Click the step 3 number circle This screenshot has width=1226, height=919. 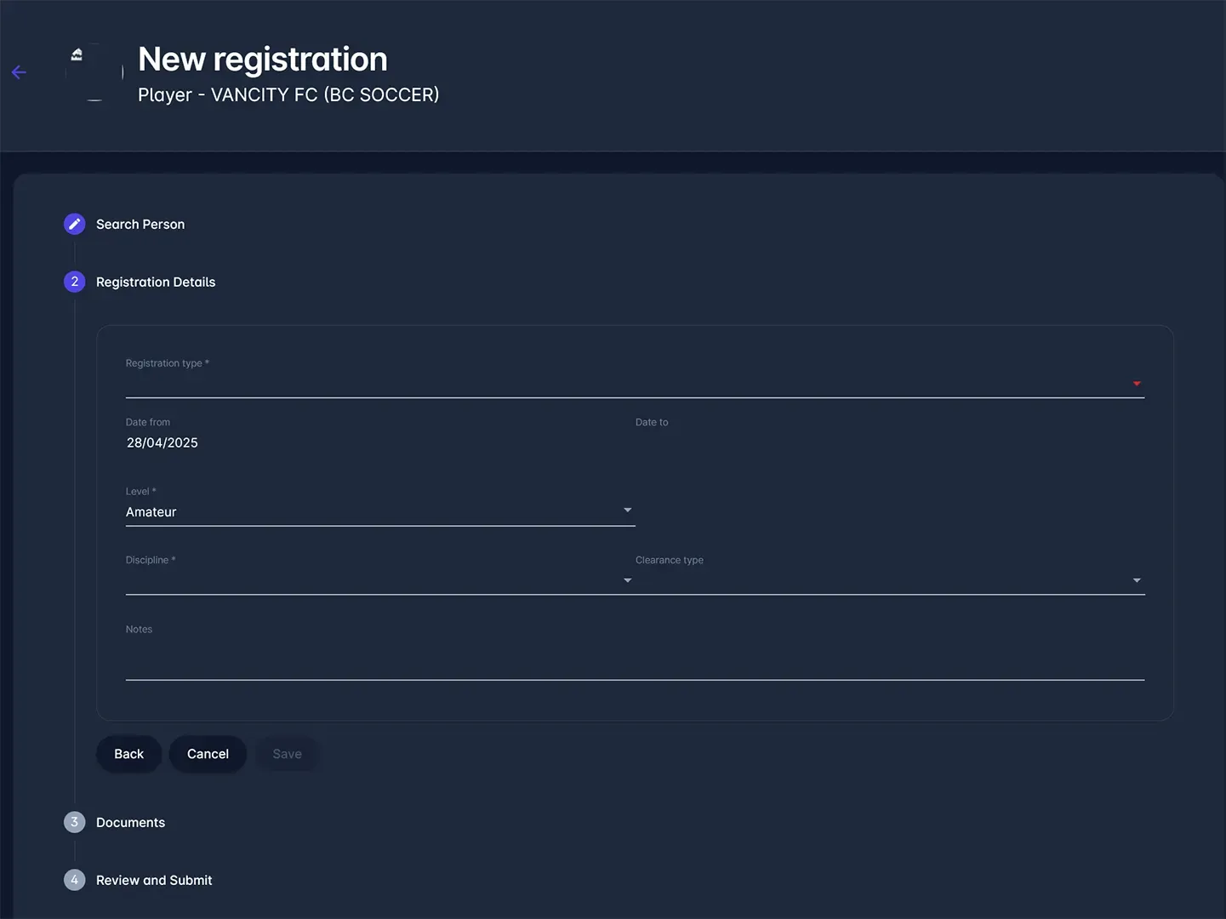[75, 822]
